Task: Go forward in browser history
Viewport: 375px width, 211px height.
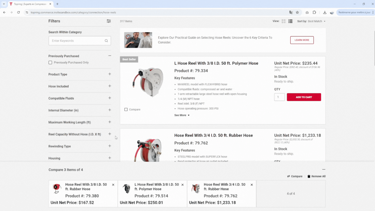Action: point(11,12)
